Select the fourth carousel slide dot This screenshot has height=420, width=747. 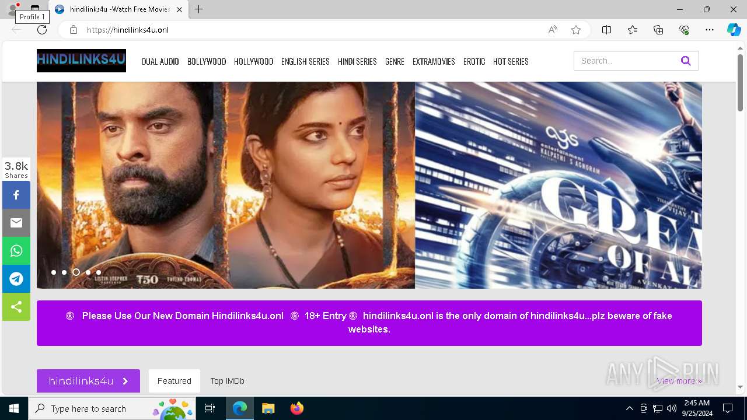88,272
